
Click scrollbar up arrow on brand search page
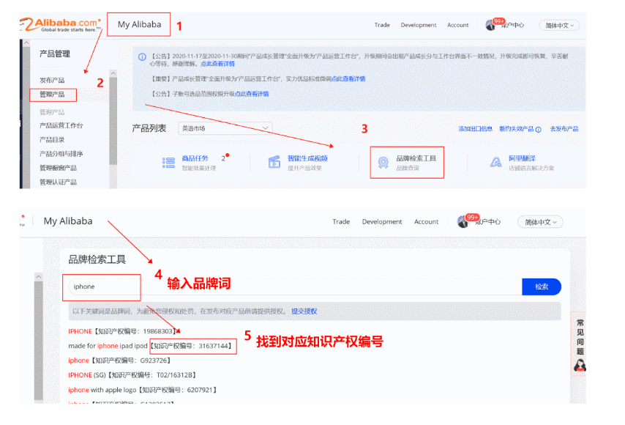click(38, 276)
